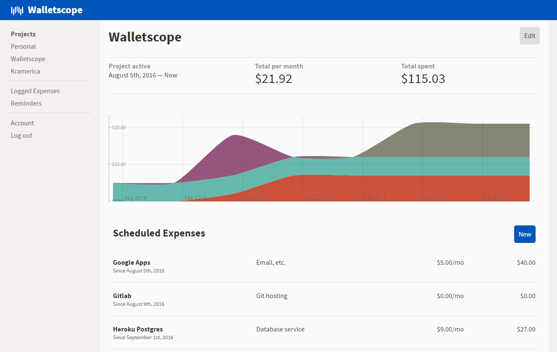Image resolution: width=557 pixels, height=352 pixels.
Task: Click the Total per month amount
Action: point(273,79)
